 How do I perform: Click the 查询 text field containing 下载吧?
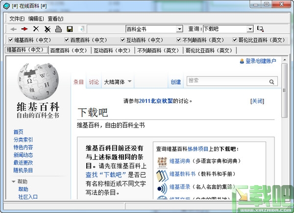[225, 29]
